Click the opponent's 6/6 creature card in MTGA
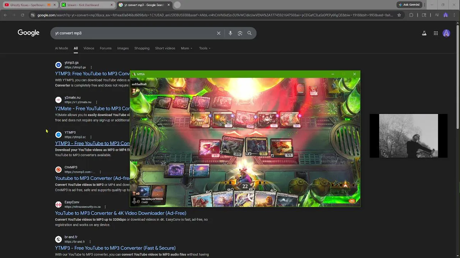The height and width of the screenshot is (258, 460). [x=201, y=120]
